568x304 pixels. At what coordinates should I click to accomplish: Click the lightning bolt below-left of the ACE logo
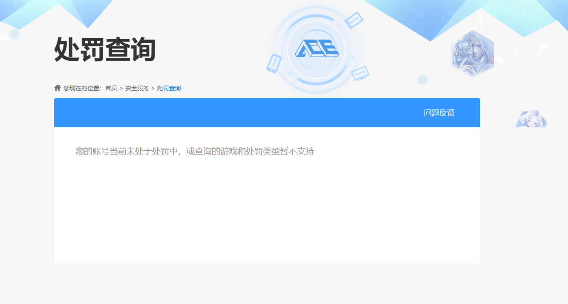(289, 73)
